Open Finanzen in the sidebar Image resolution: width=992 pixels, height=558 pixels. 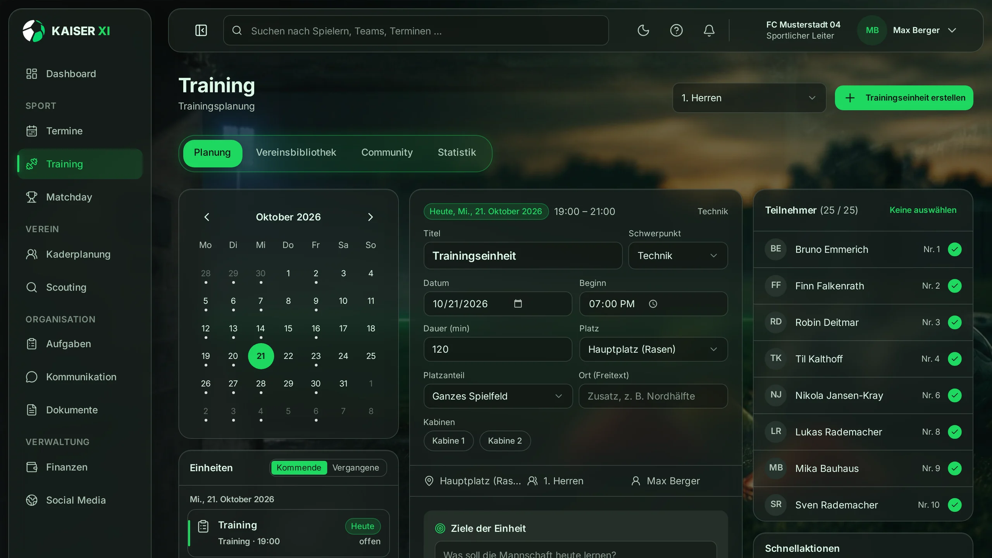click(80, 467)
